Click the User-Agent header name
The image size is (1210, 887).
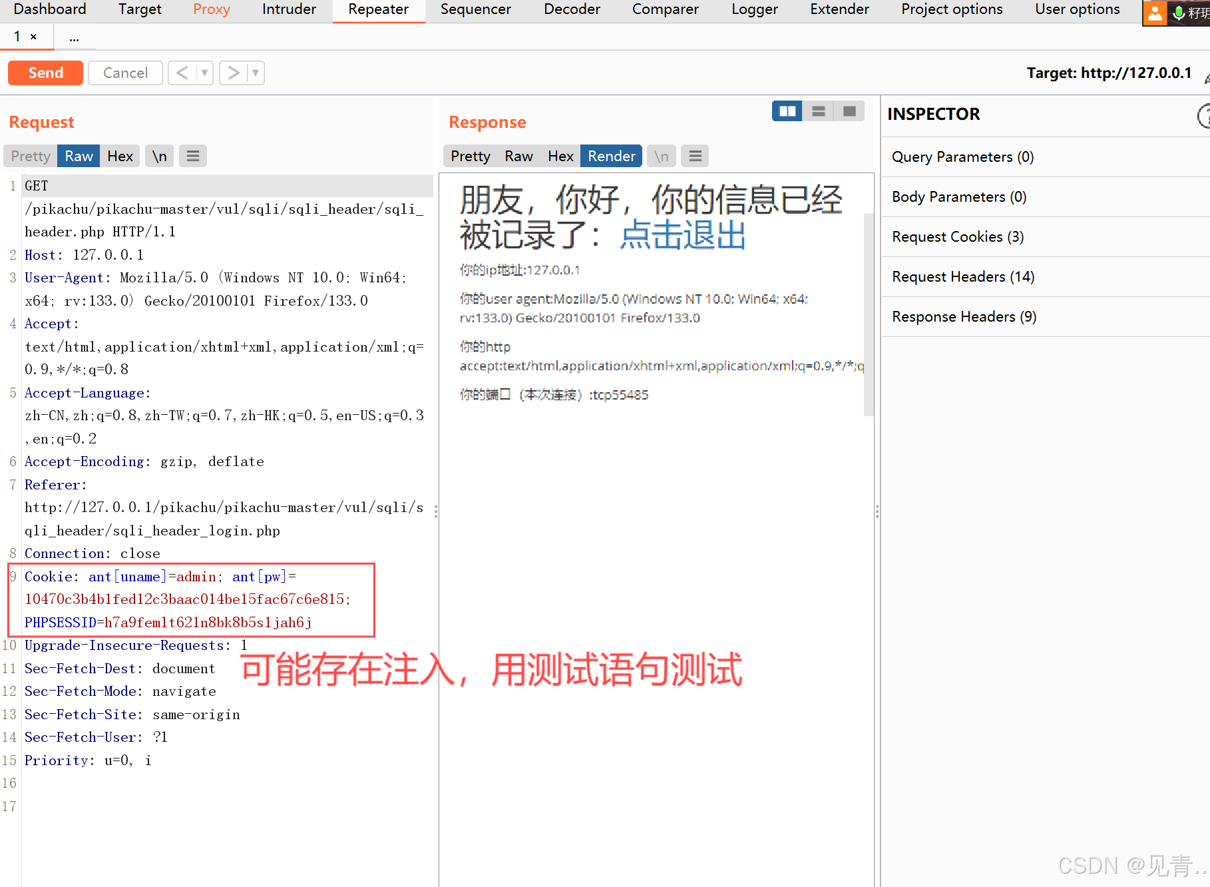click(x=64, y=278)
